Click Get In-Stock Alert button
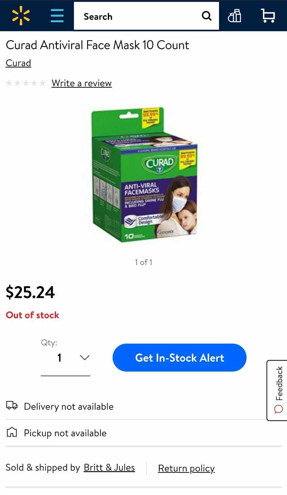Screen dimensions: 287x495 [x=179, y=358]
